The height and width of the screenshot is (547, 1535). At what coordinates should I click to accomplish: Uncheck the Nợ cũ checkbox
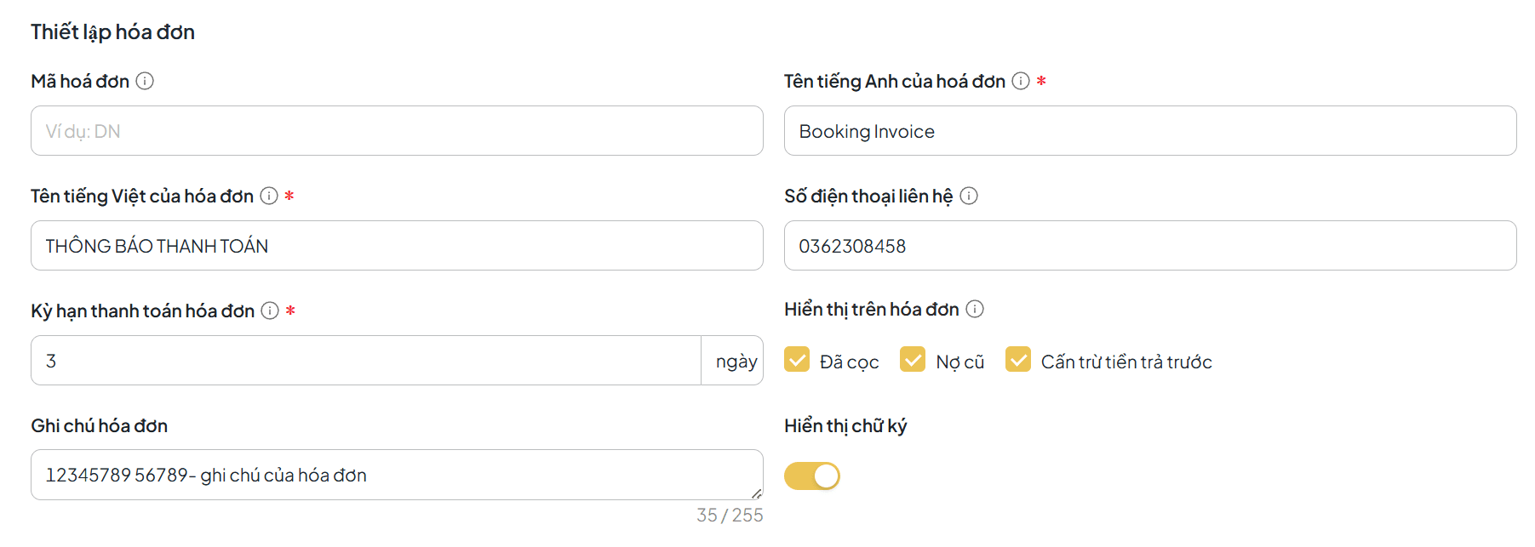(913, 359)
